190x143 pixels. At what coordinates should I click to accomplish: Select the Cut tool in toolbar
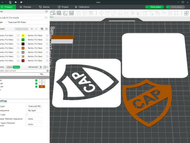click(x=126, y=13)
